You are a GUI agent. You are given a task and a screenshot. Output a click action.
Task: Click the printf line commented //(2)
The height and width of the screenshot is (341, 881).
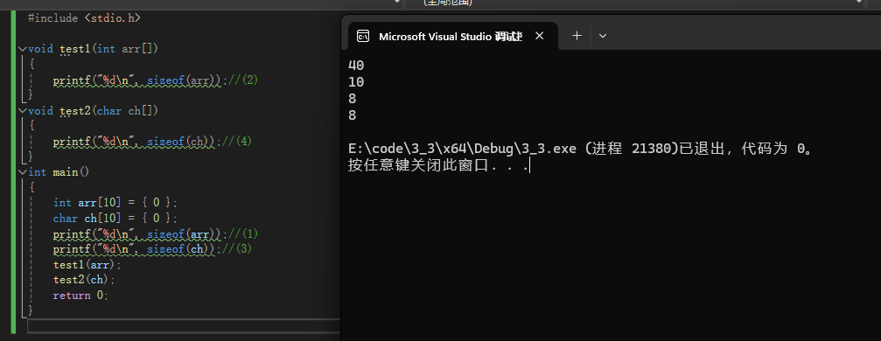tap(156, 80)
